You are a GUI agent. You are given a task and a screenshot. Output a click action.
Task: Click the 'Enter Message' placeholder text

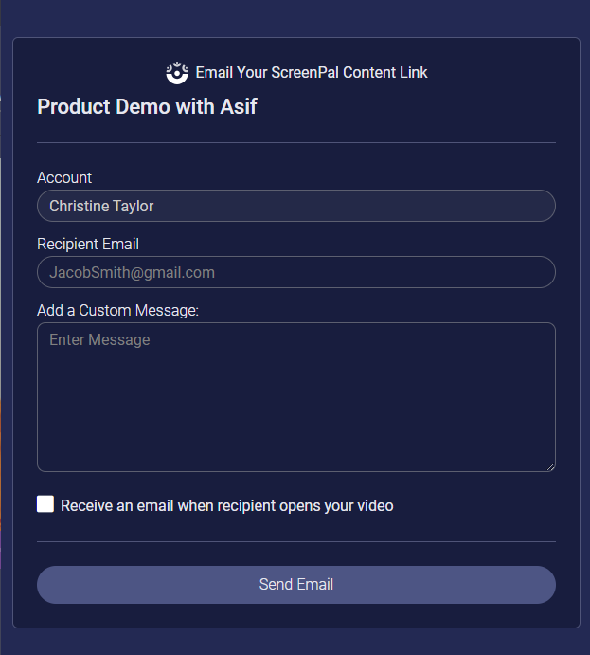point(99,339)
